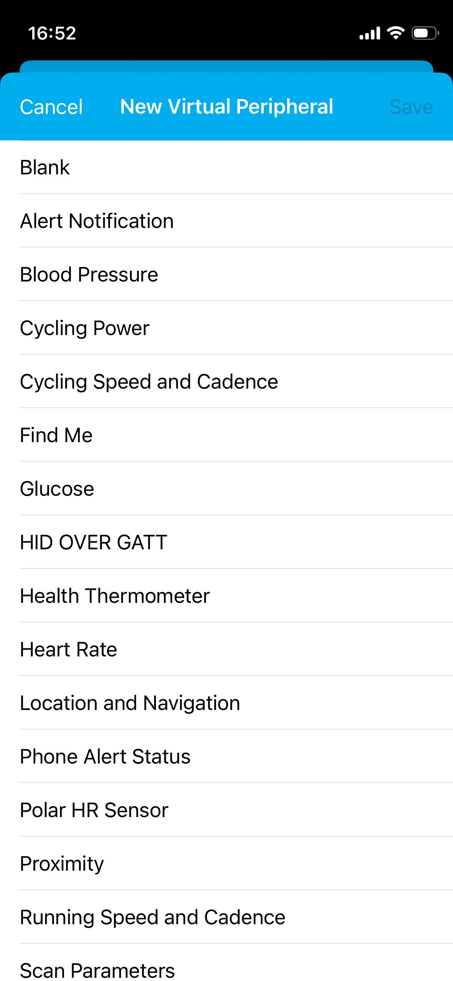Tap the battery indicator icon
The height and width of the screenshot is (981, 453).
[425, 33]
